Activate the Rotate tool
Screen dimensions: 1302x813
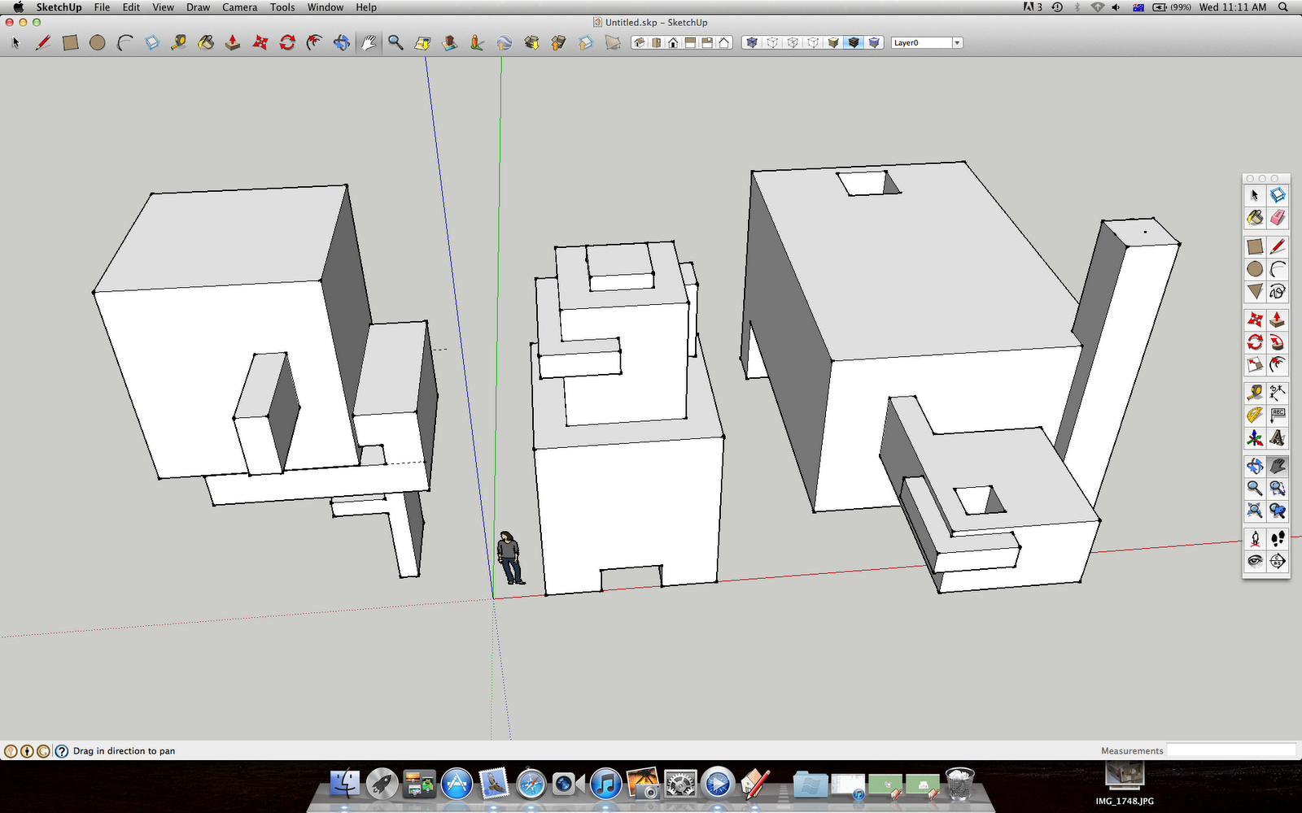point(1254,343)
